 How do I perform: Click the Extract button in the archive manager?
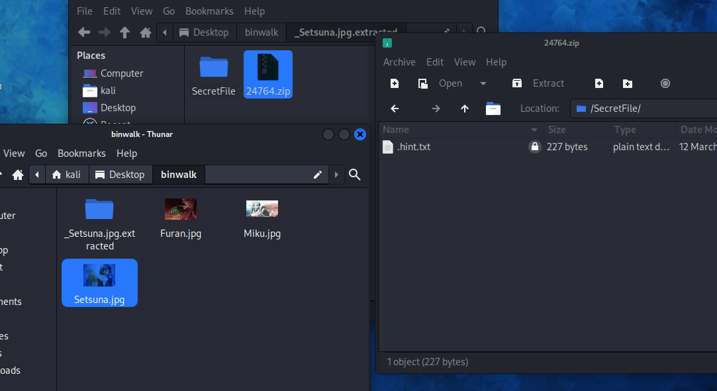pyautogui.click(x=538, y=83)
